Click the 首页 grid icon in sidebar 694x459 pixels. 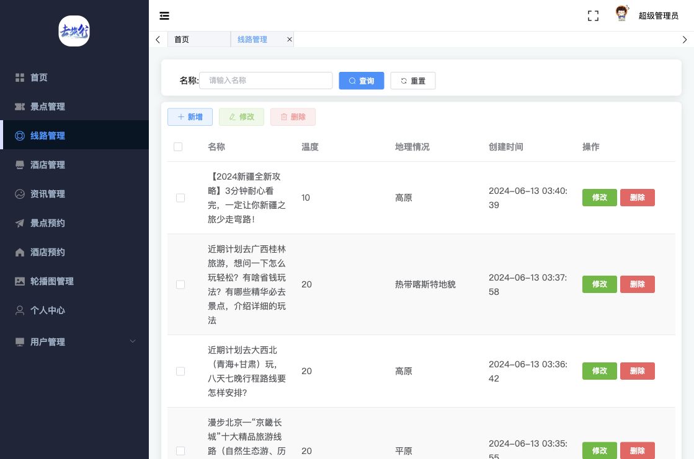(20, 77)
